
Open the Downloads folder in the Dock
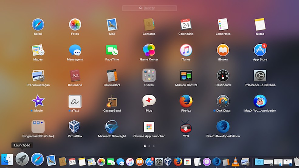coord(259,162)
